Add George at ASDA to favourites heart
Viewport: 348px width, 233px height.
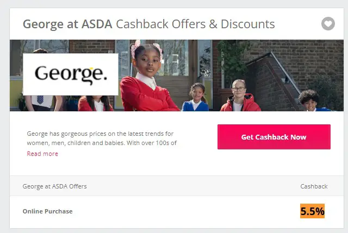coord(328,23)
